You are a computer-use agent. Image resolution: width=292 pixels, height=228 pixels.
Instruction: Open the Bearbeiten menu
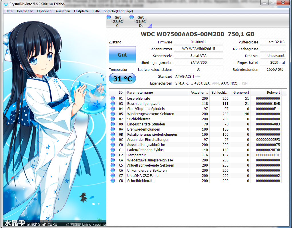[25, 11]
